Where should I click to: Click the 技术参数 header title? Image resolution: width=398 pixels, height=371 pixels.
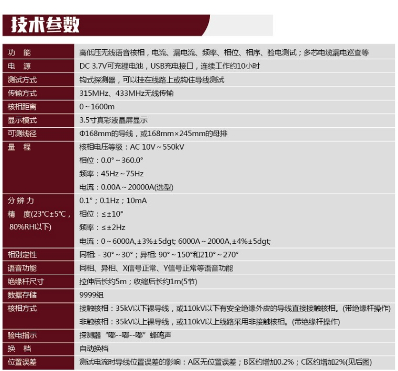coord(46,25)
